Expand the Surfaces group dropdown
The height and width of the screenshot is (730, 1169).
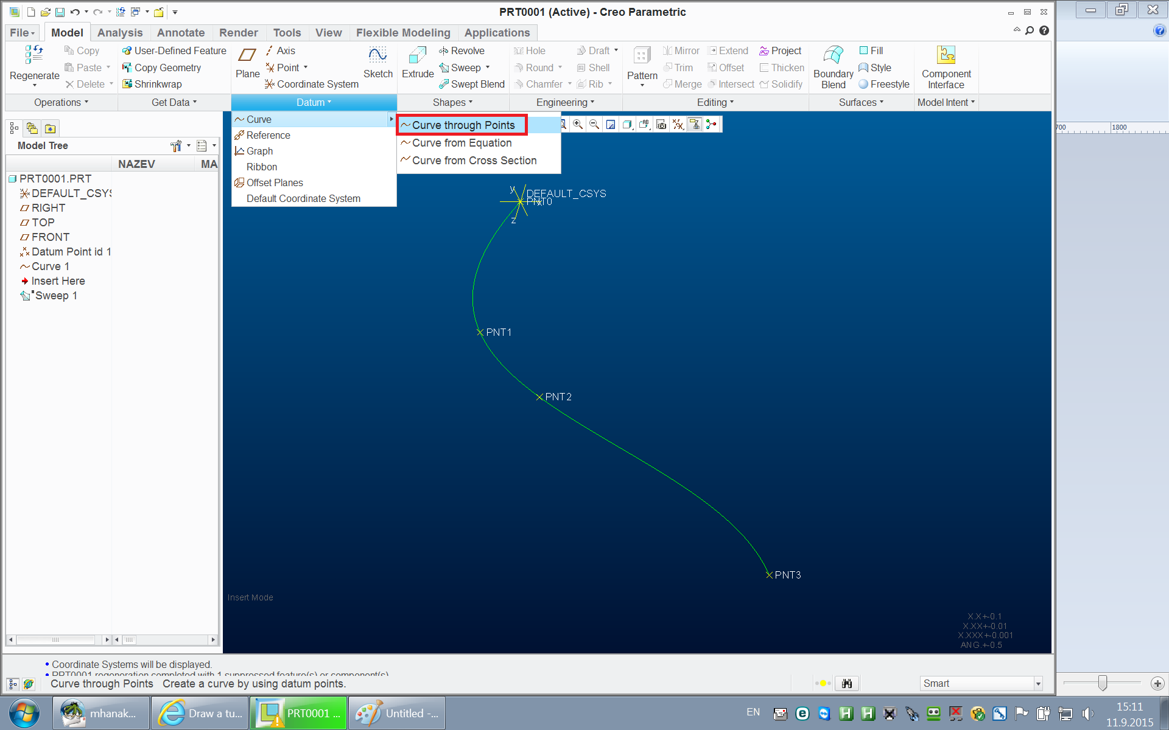point(861,102)
